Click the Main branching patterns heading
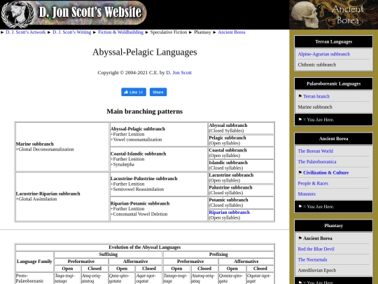This screenshot has height=284, width=378. click(x=145, y=111)
